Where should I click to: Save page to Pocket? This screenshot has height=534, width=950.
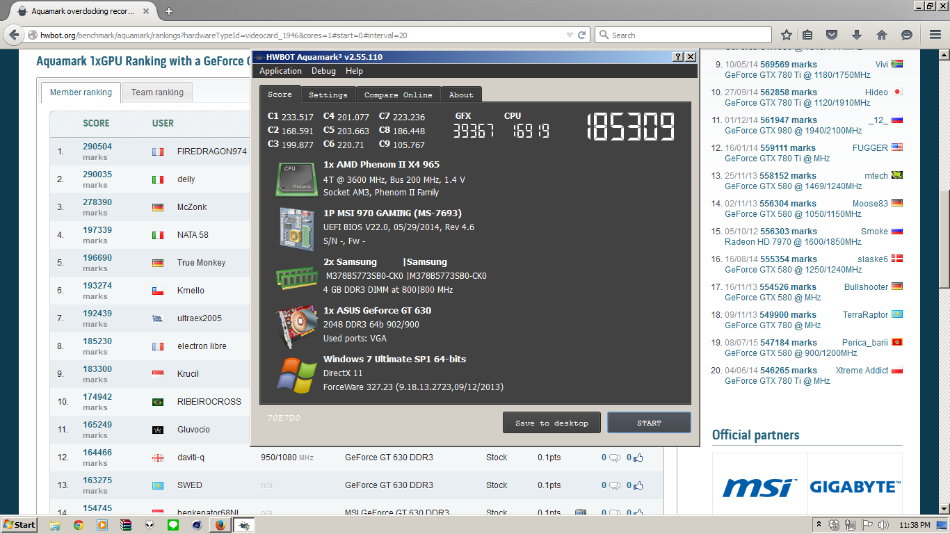tap(832, 35)
